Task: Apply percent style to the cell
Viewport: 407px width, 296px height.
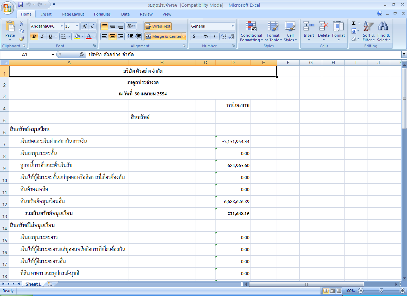Action: [x=206, y=36]
